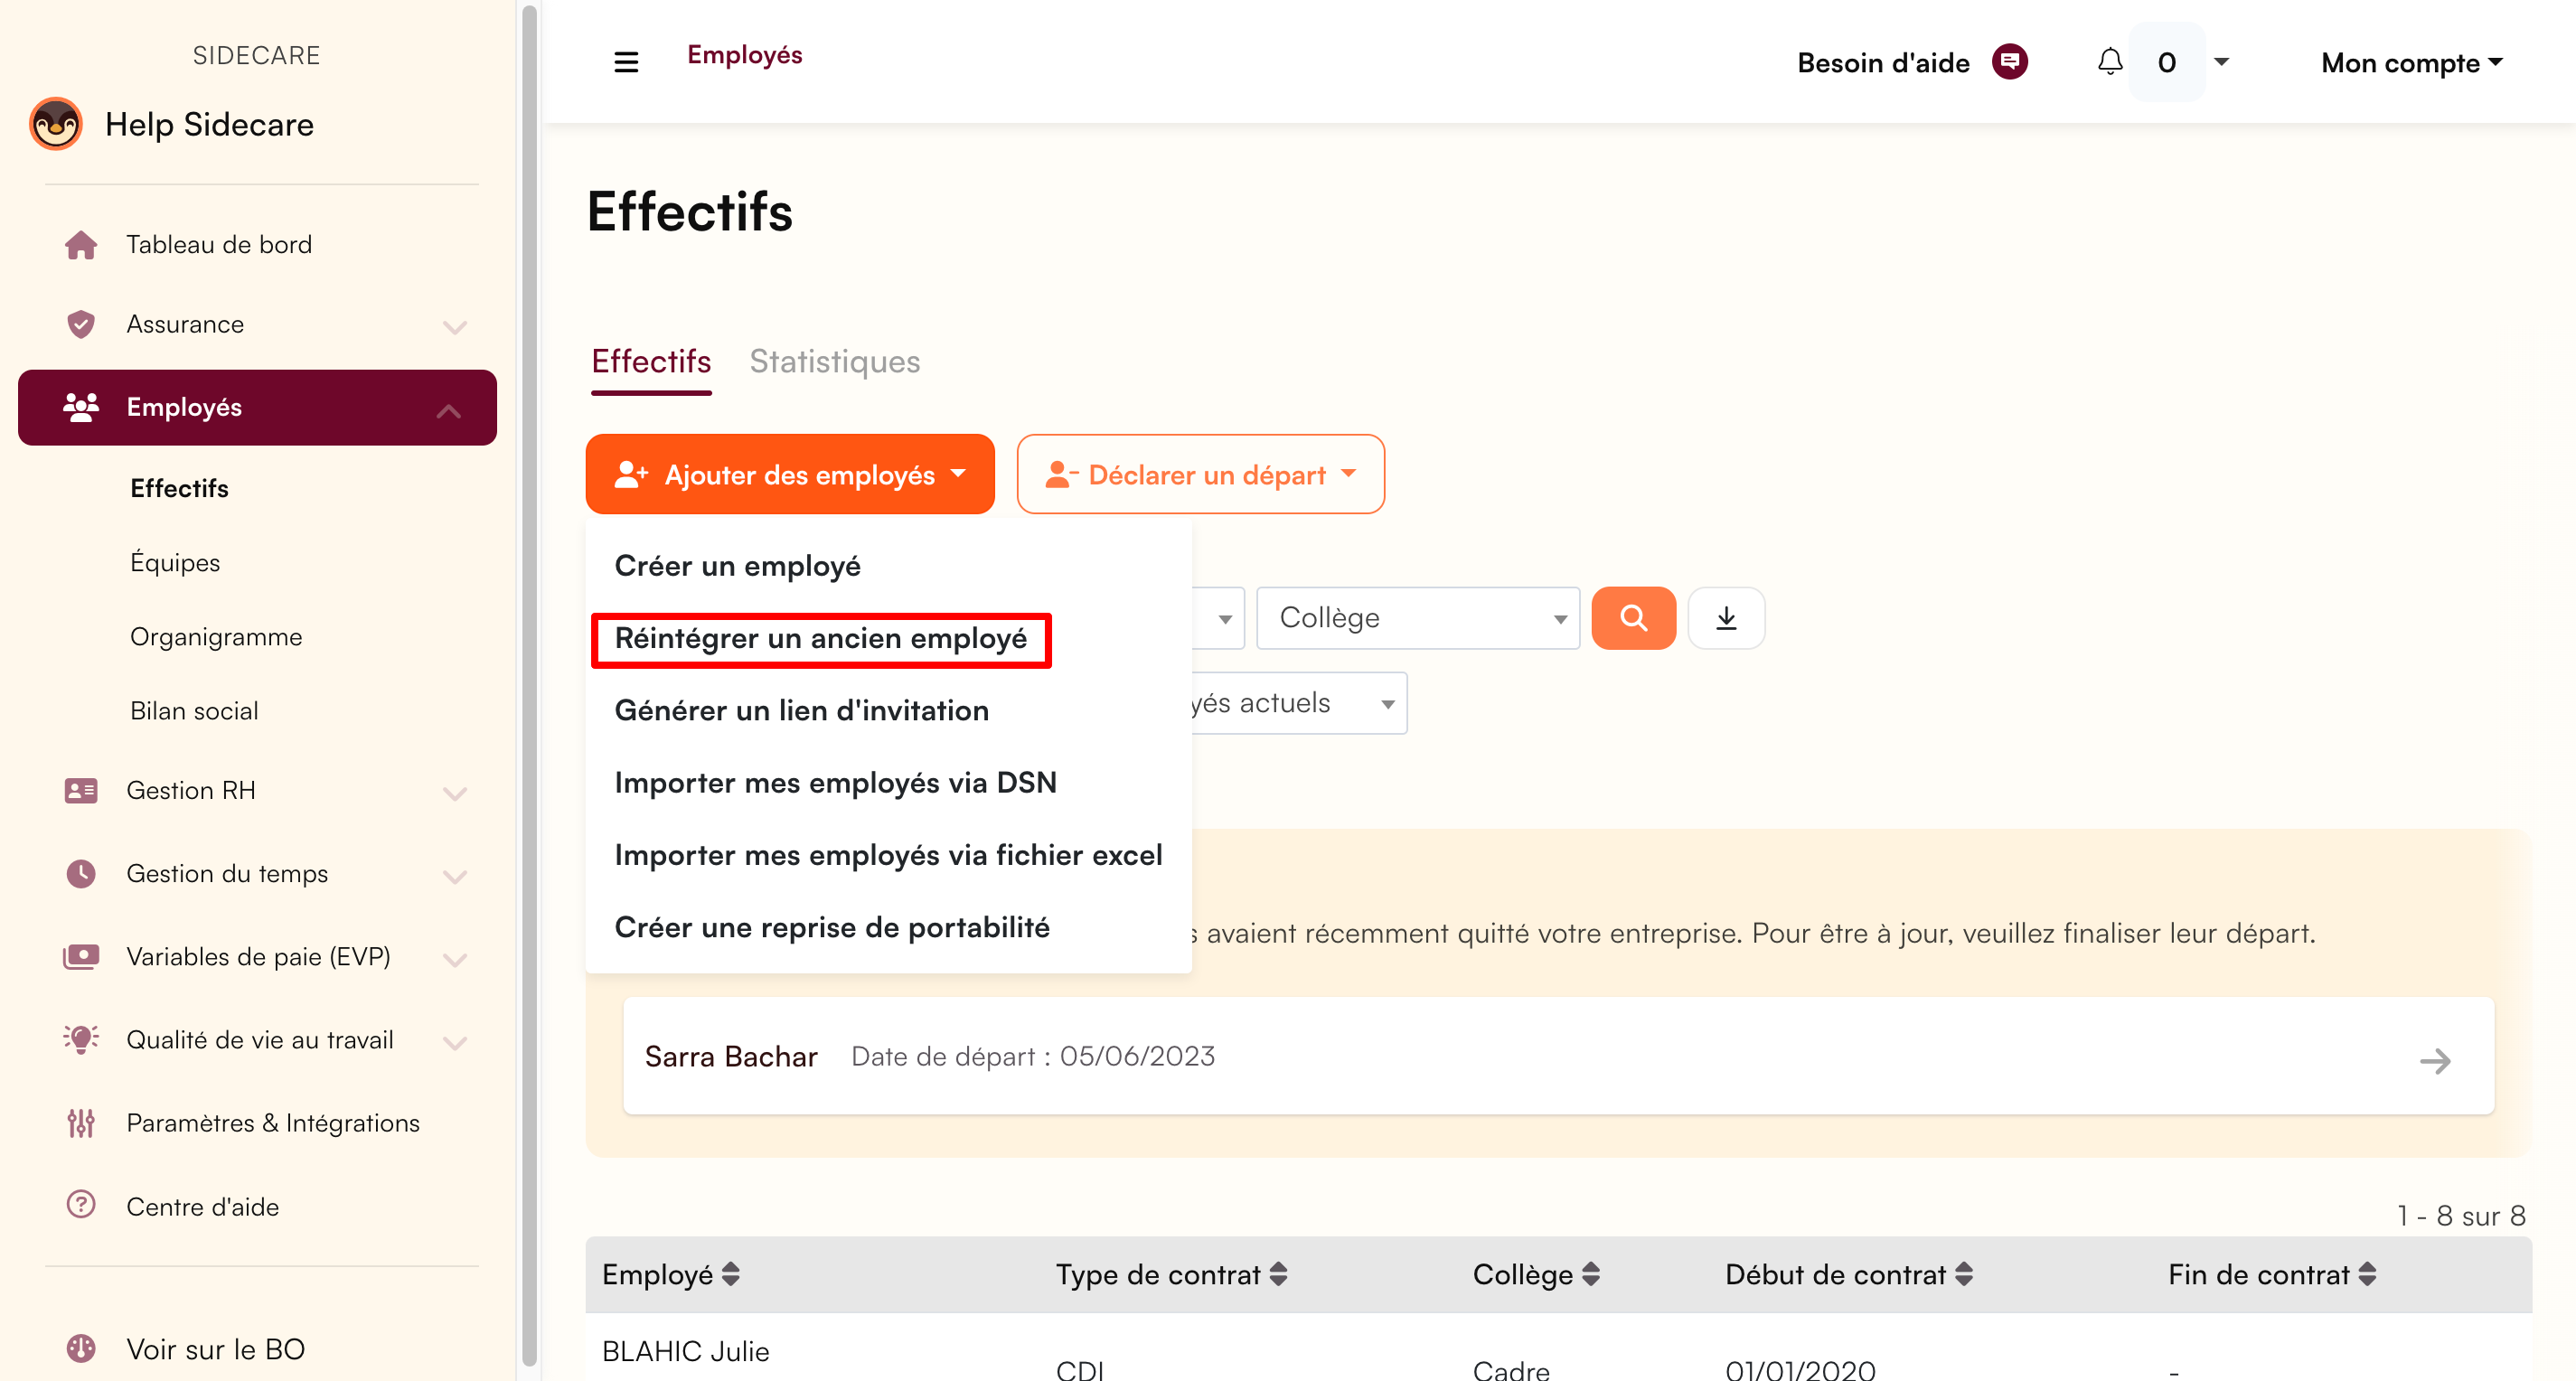Expand the Gestion du temps chevron

coord(455,876)
